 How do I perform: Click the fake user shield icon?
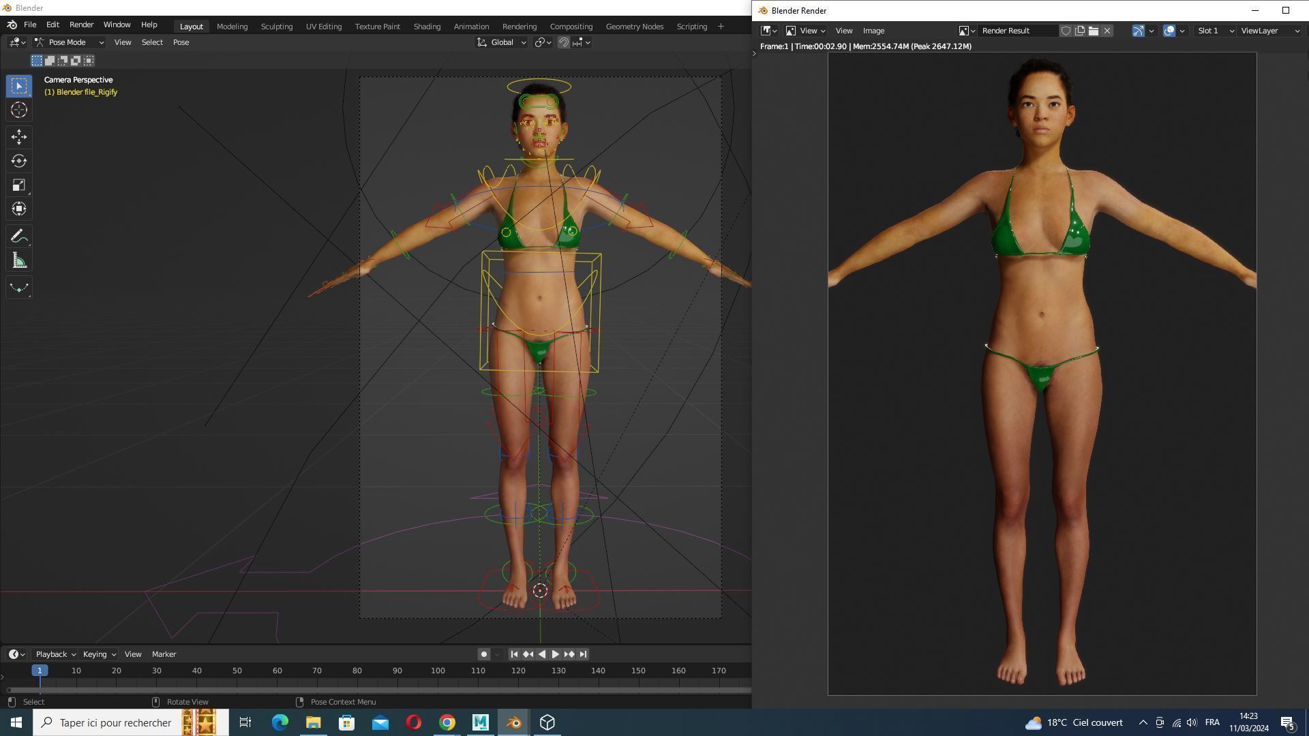pos(1066,31)
